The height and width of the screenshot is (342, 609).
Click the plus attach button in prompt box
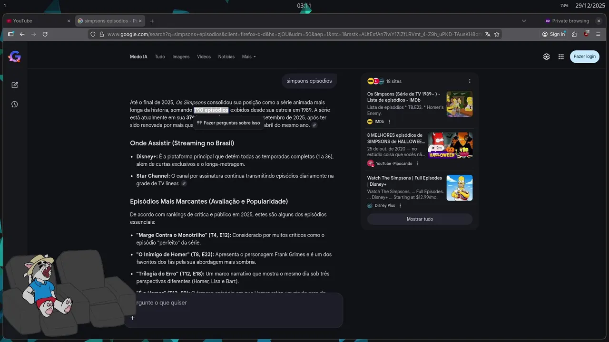pyautogui.click(x=133, y=318)
